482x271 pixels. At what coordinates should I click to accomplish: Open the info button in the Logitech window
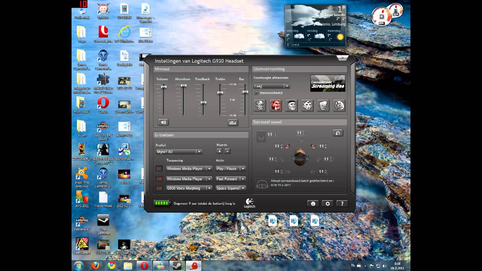click(313, 204)
